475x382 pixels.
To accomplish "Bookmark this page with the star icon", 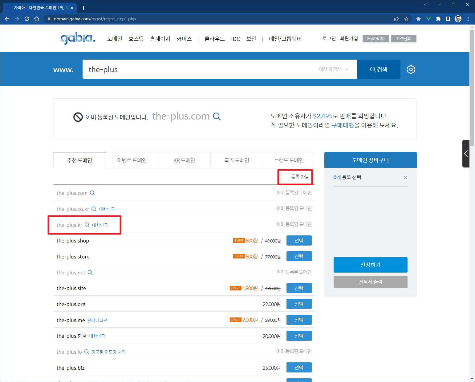I will coord(406,19).
